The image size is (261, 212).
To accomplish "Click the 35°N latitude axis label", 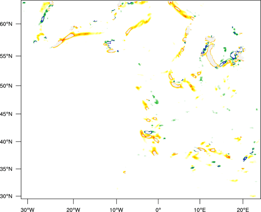I will tap(6, 169).
